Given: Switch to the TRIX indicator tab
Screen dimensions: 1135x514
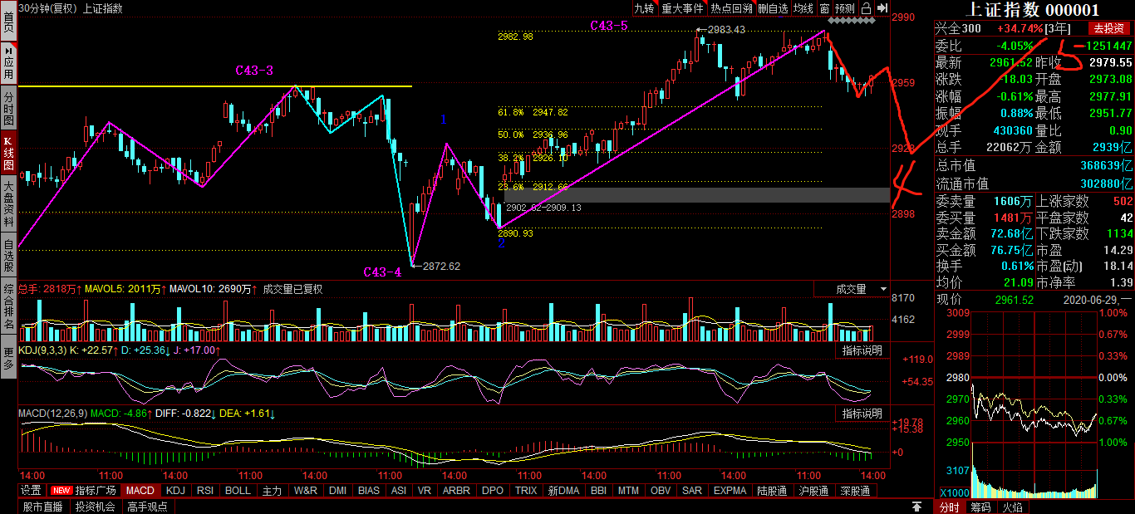Looking at the screenshot, I should point(526,491).
